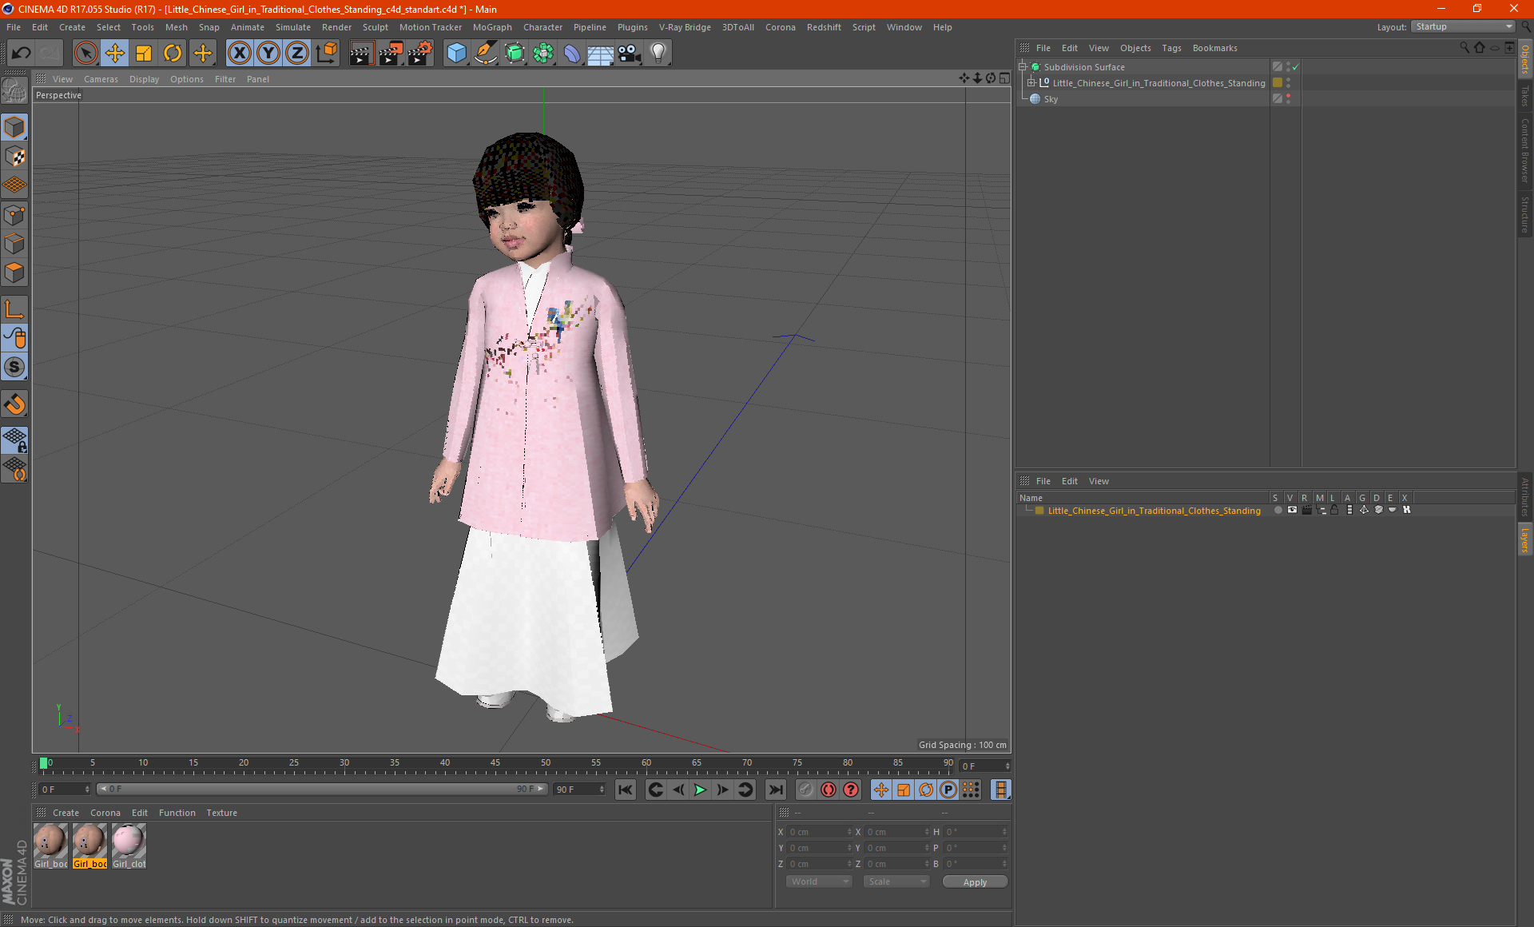
Task: Open the Spline pen tool
Action: [x=485, y=54]
